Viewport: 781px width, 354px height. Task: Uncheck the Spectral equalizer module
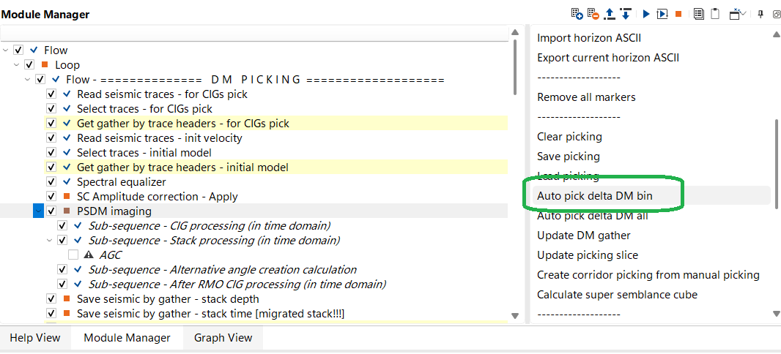(x=51, y=182)
